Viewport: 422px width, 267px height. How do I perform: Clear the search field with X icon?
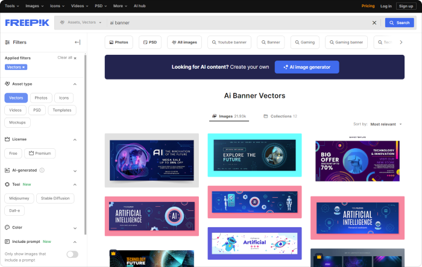tap(374, 23)
